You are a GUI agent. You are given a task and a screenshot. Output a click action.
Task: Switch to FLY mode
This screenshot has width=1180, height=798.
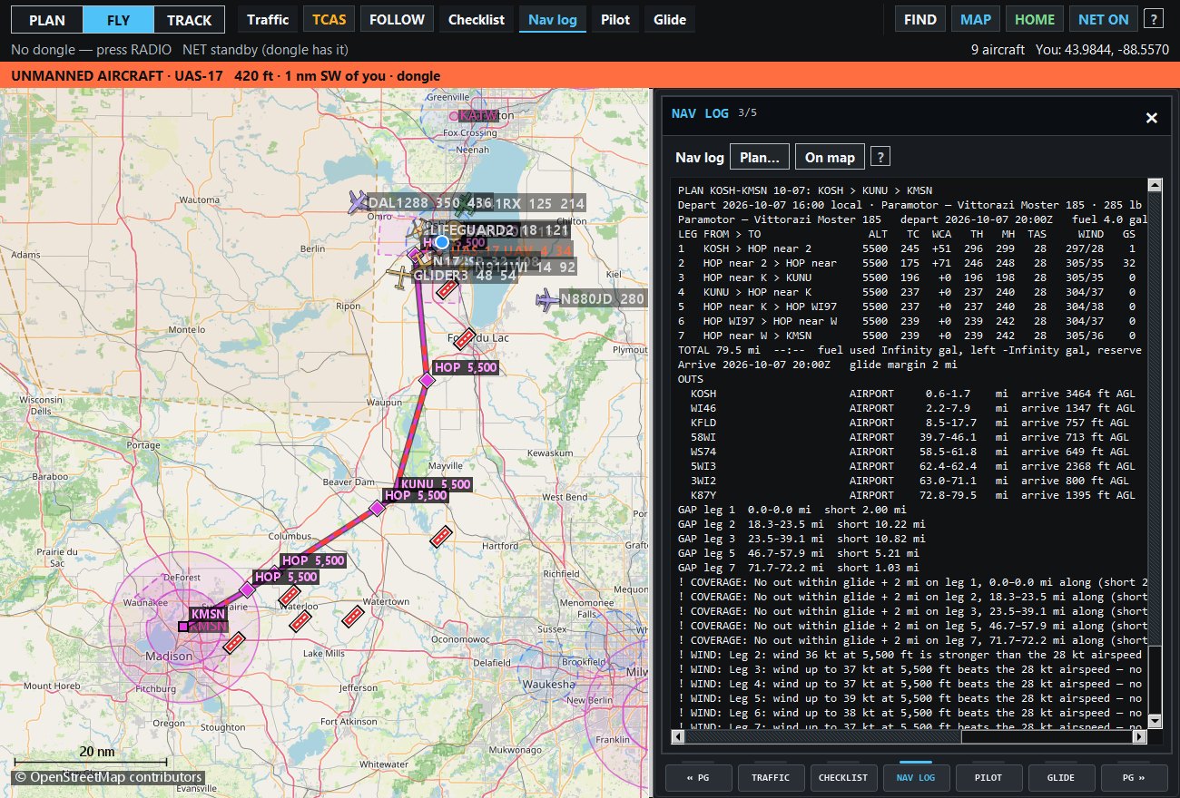point(118,19)
